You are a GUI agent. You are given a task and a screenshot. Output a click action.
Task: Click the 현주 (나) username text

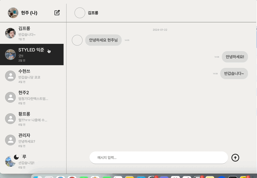(29, 13)
